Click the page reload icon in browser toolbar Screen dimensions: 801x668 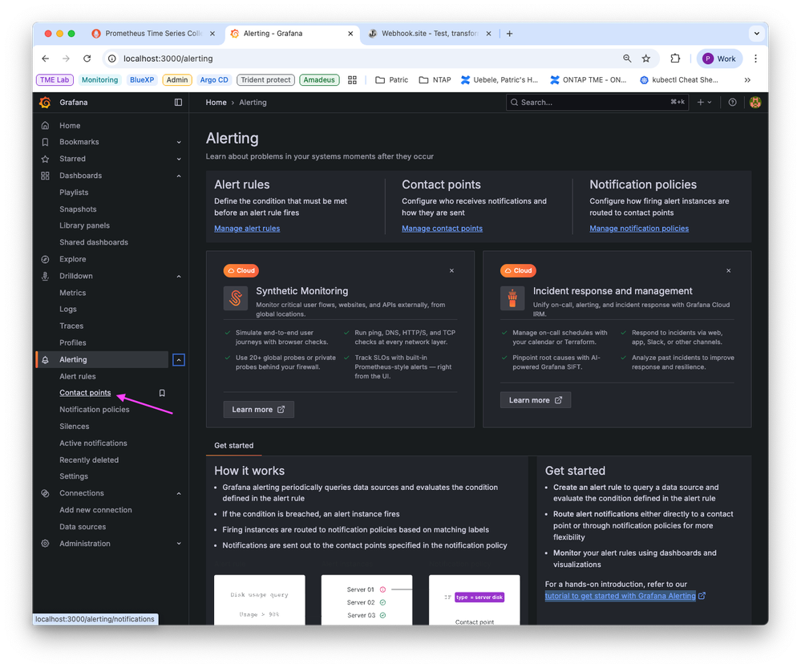87,58
